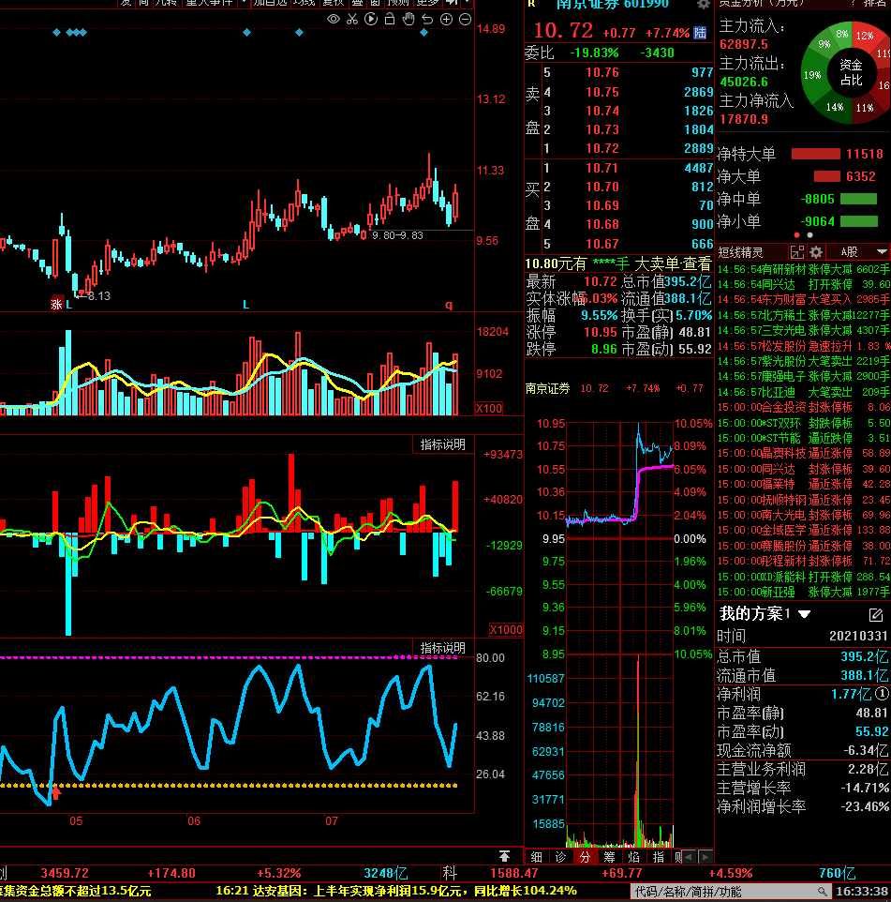Click the 资金占比 donut chart center
Viewport: 891px width, 902px height.
852,73
